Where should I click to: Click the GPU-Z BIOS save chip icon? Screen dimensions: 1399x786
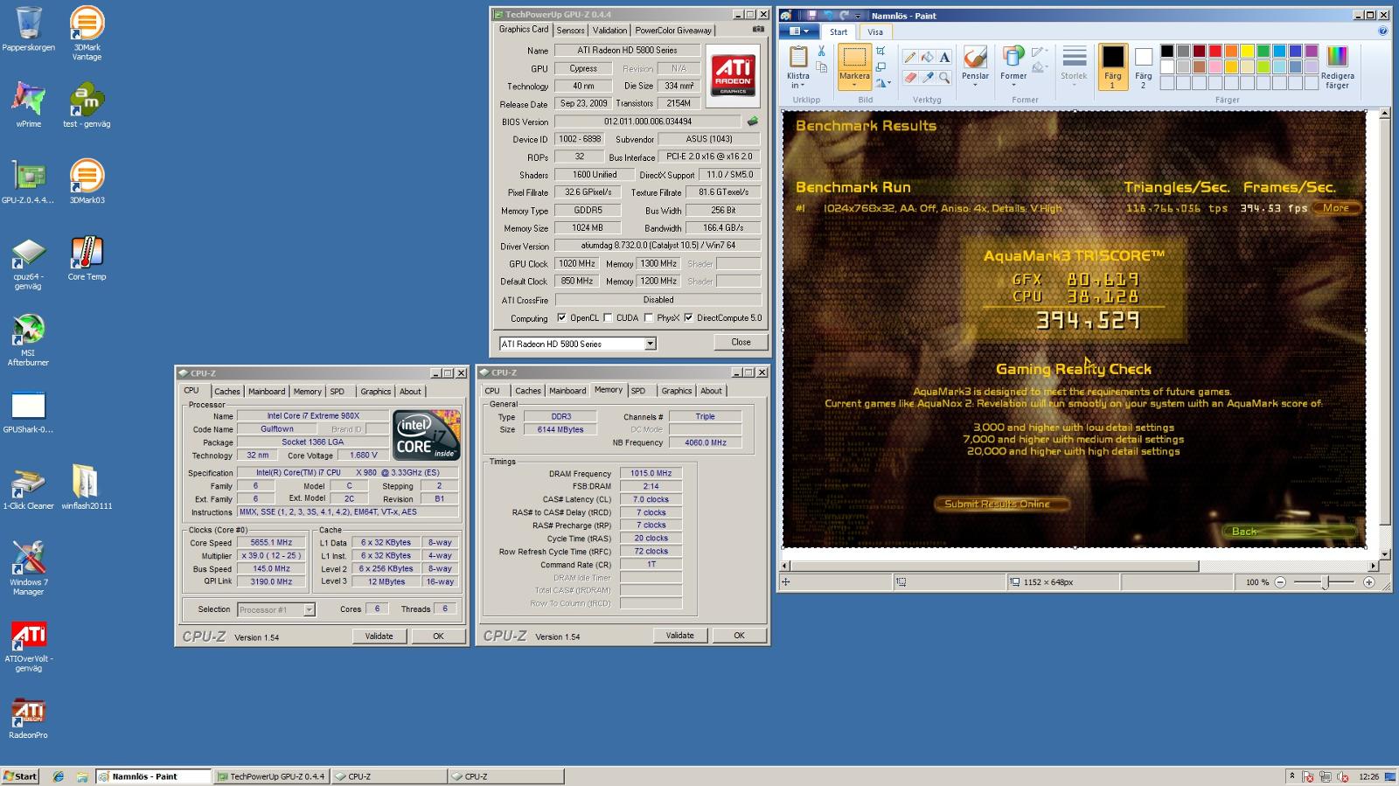click(x=753, y=122)
